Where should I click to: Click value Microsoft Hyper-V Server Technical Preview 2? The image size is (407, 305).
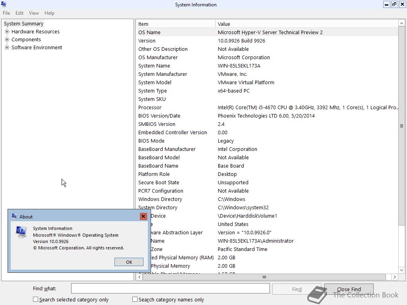(x=270, y=33)
